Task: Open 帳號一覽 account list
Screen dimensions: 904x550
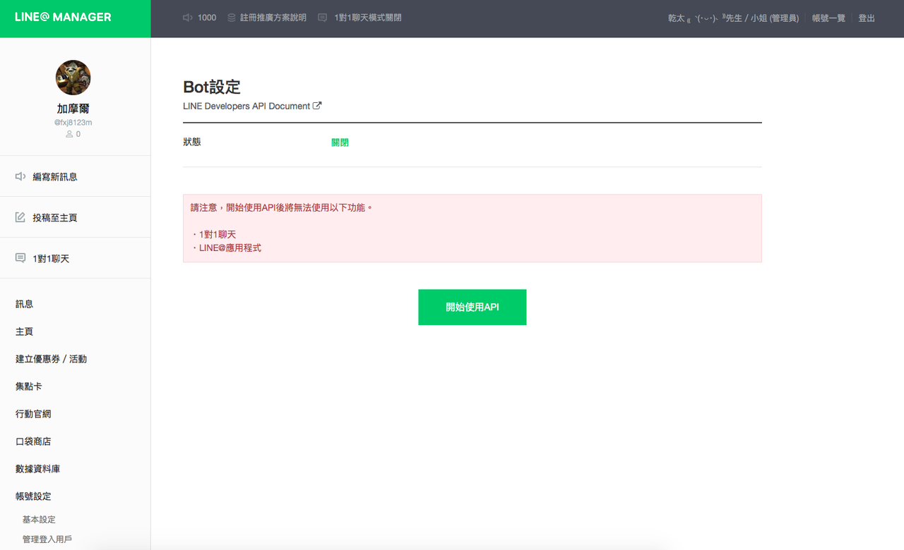Action: point(828,18)
